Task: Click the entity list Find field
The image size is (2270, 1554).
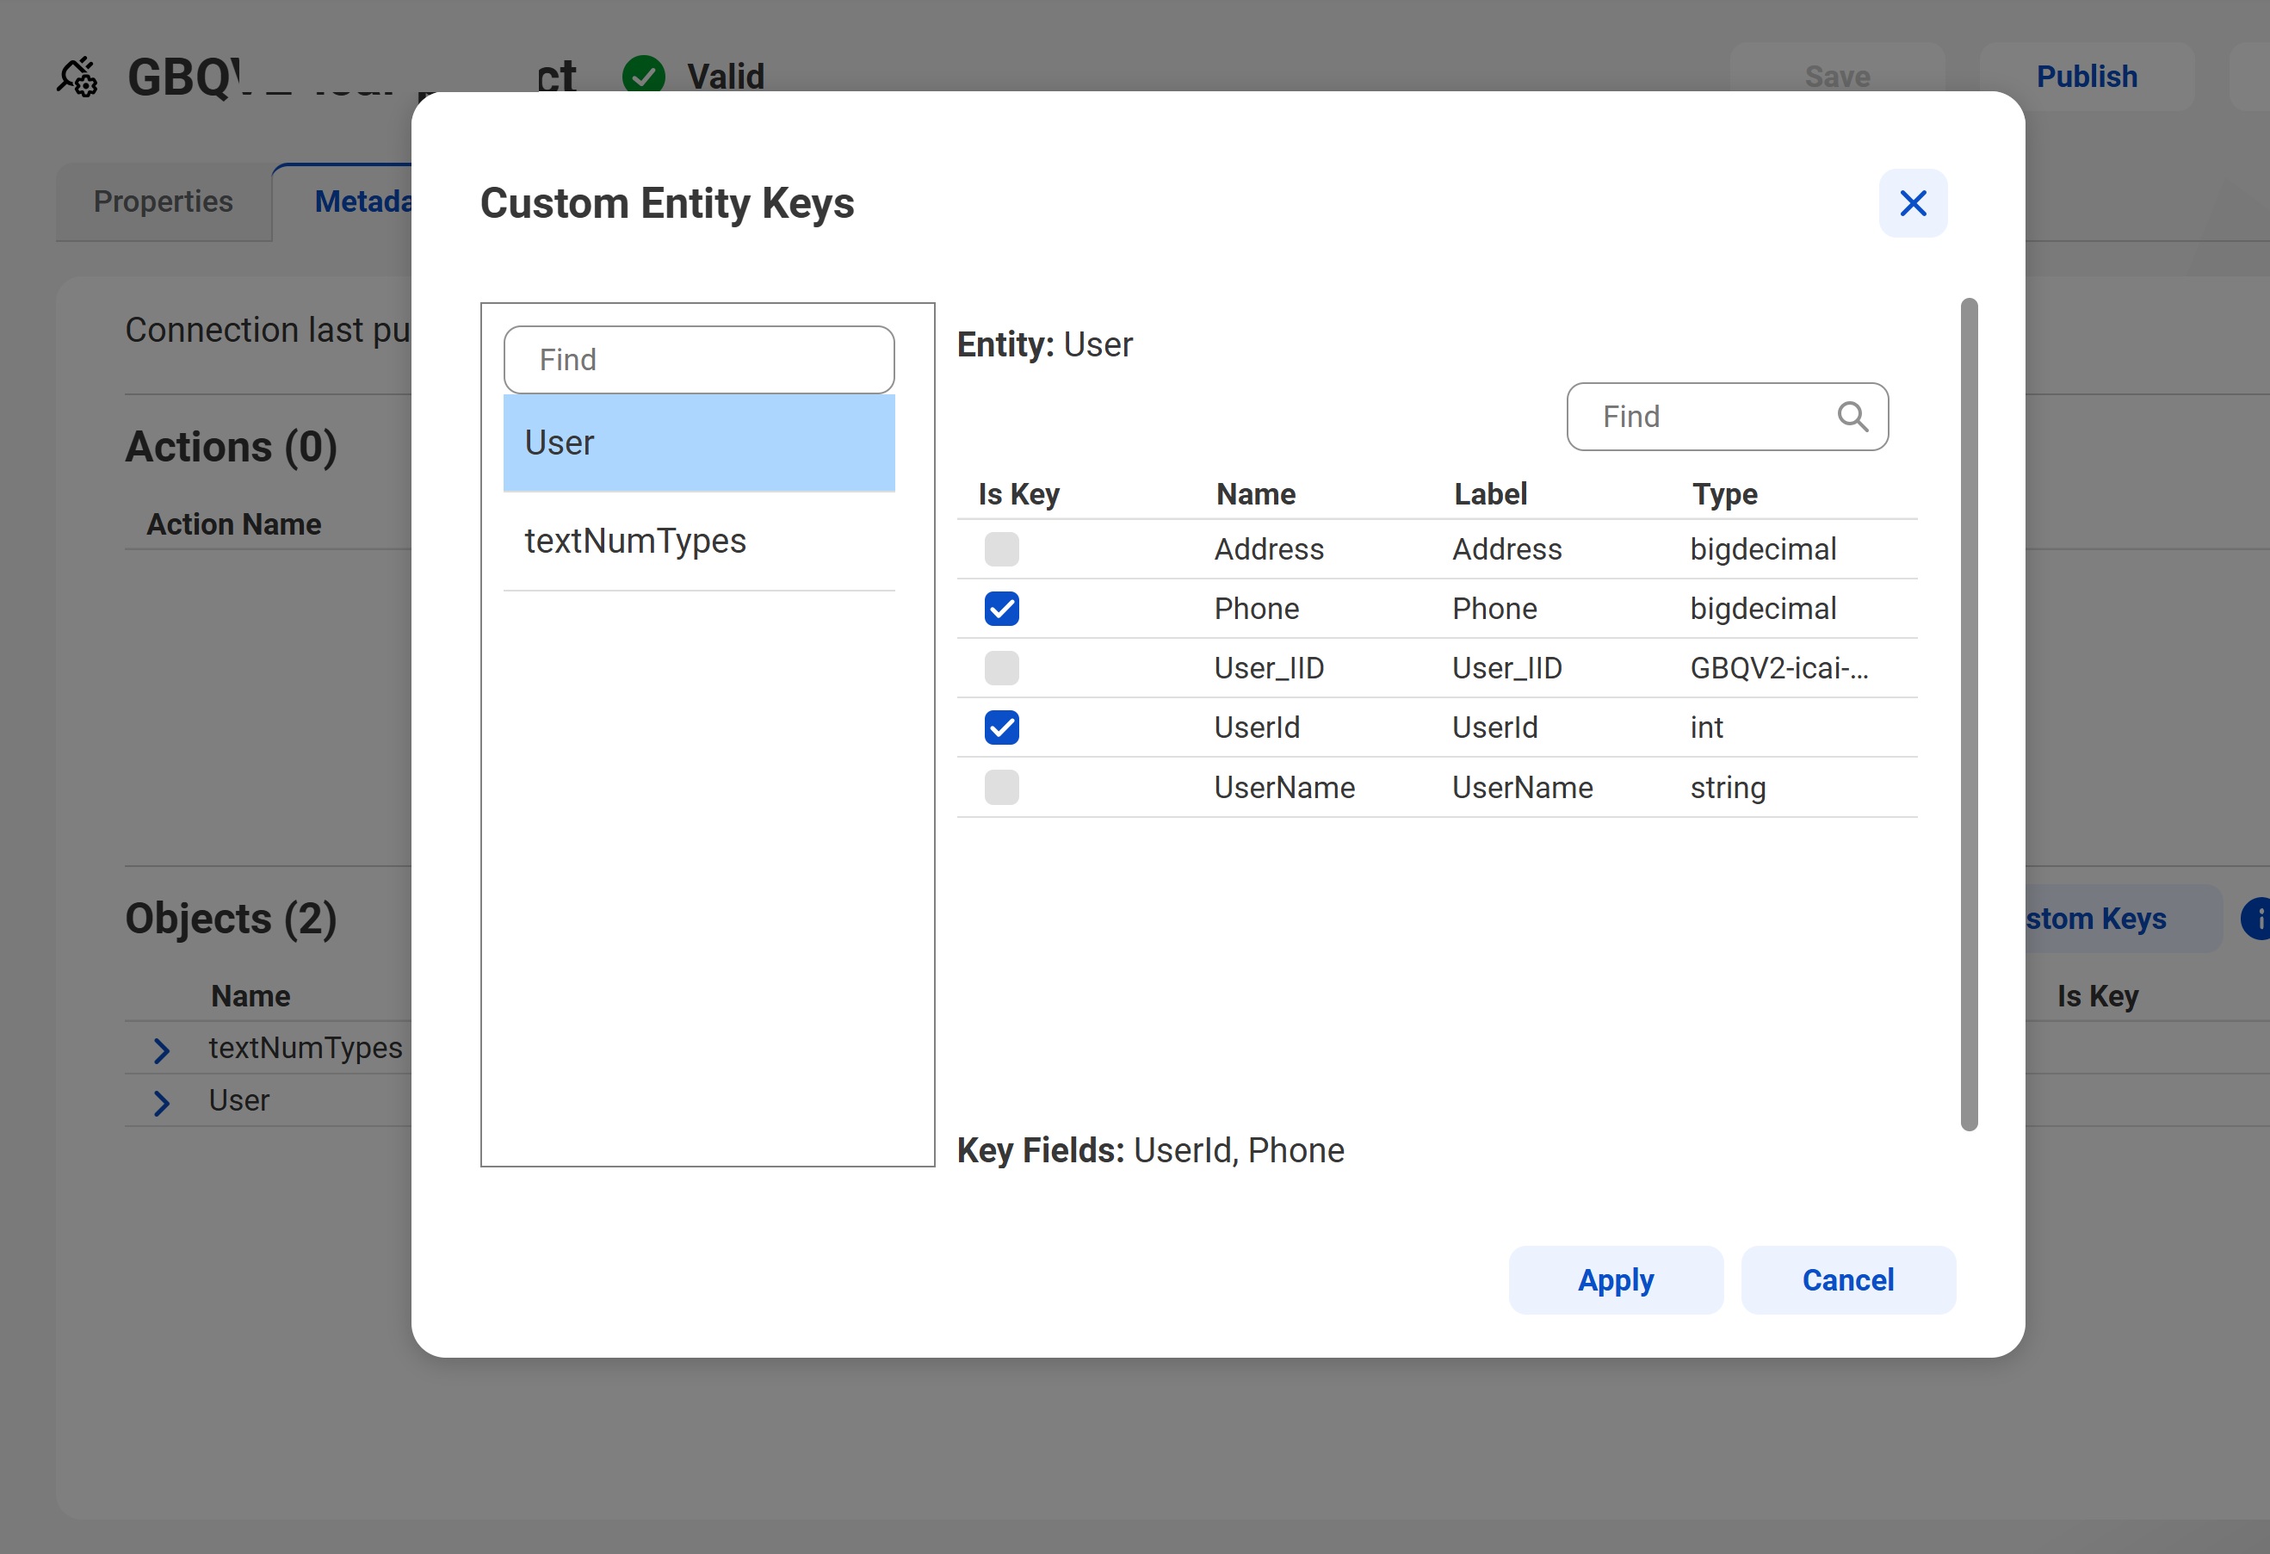Action: pyautogui.click(x=698, y=359)
